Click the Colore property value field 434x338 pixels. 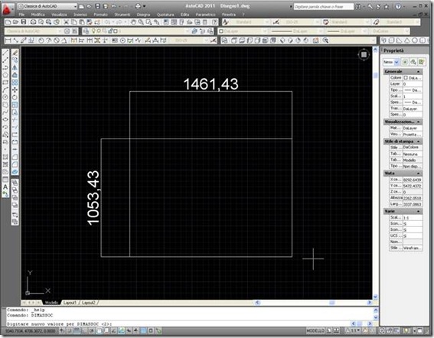click(413, 78)
